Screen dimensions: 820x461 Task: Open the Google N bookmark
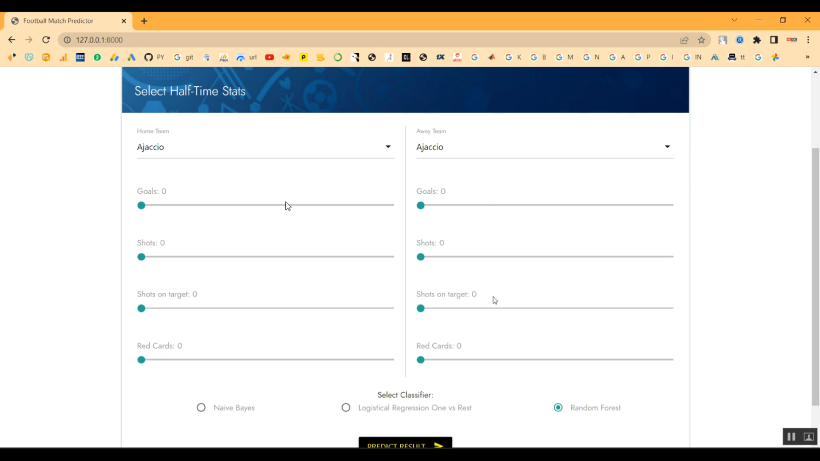pos(591,57)
